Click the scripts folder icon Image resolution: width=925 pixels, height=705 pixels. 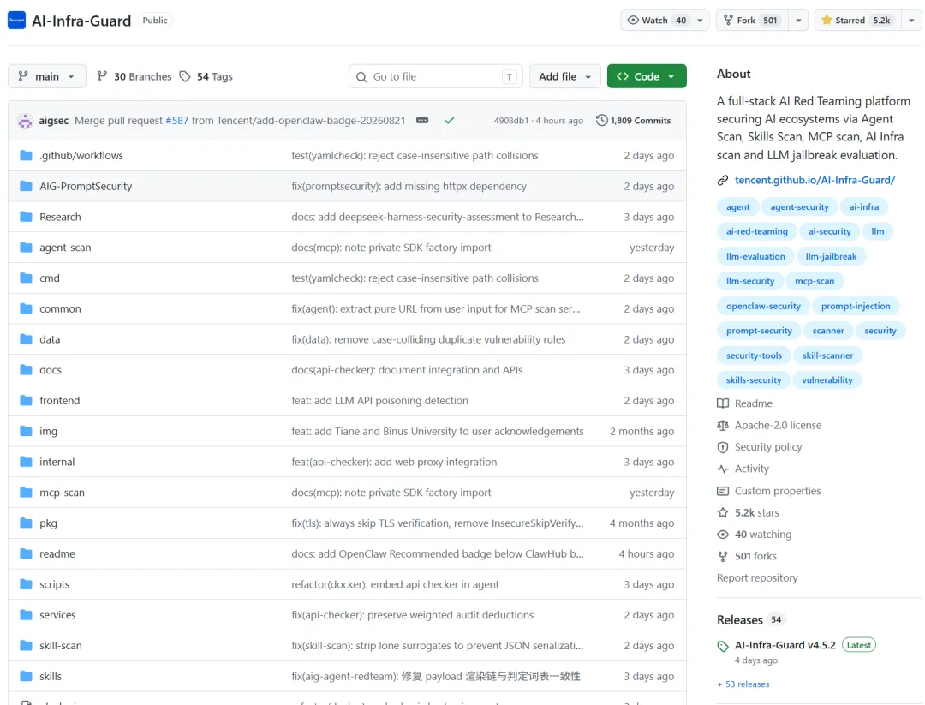pos(26,585)
